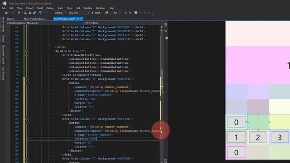Open the Tools menu
The image size is (290, 163).
(x=69, y=8)
